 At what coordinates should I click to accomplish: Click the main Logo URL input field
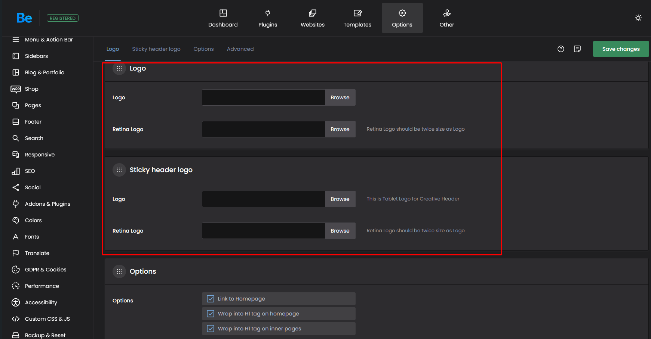coord(264,97)
